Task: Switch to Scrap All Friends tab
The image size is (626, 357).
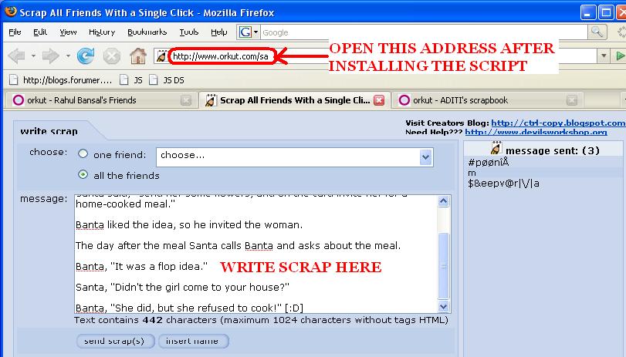Action: (x=295, y=100)
